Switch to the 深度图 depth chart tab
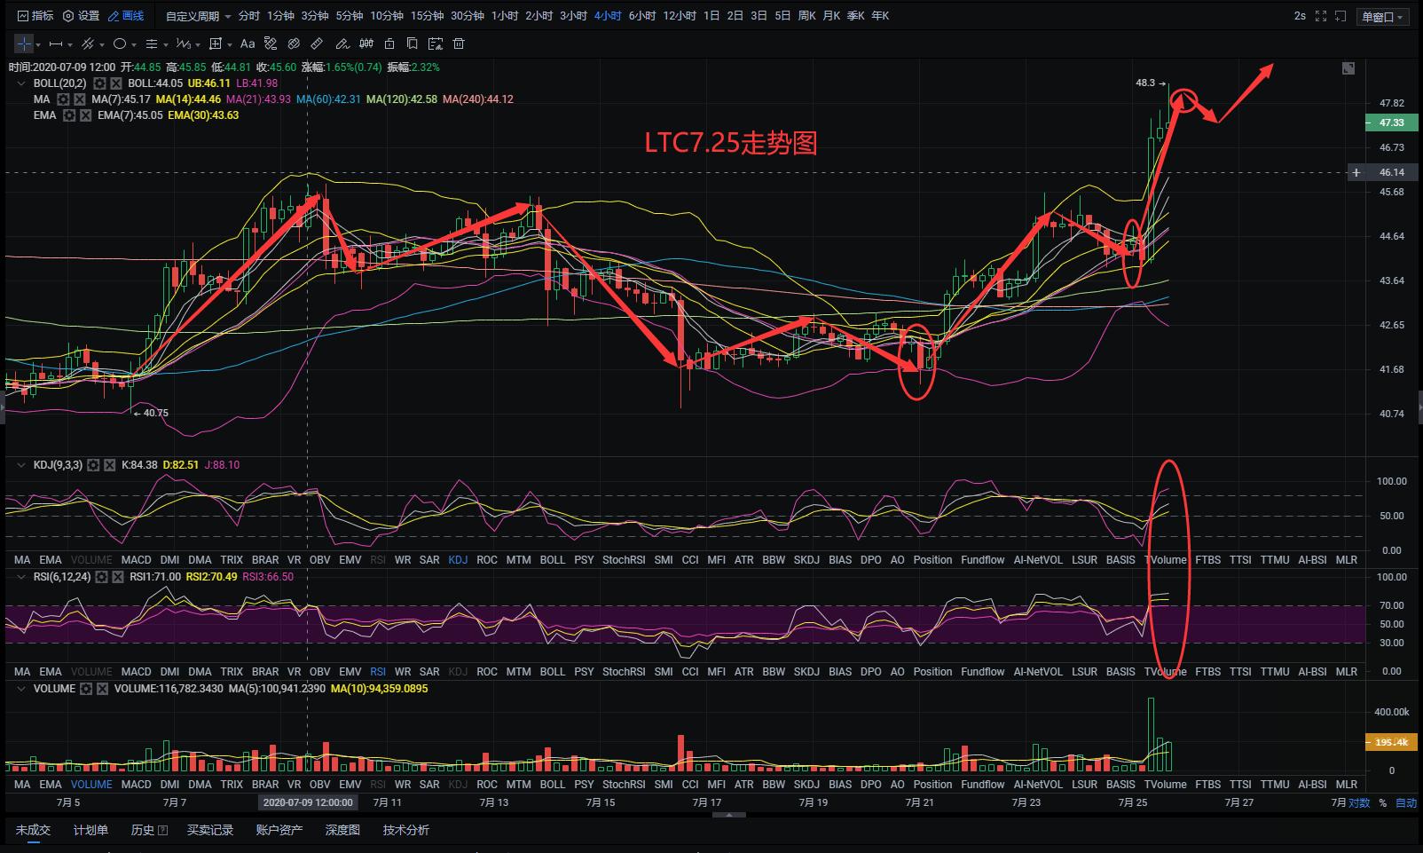Image resolution: width=1423 pixels, height=853 pixels. [x=342, y=830]
